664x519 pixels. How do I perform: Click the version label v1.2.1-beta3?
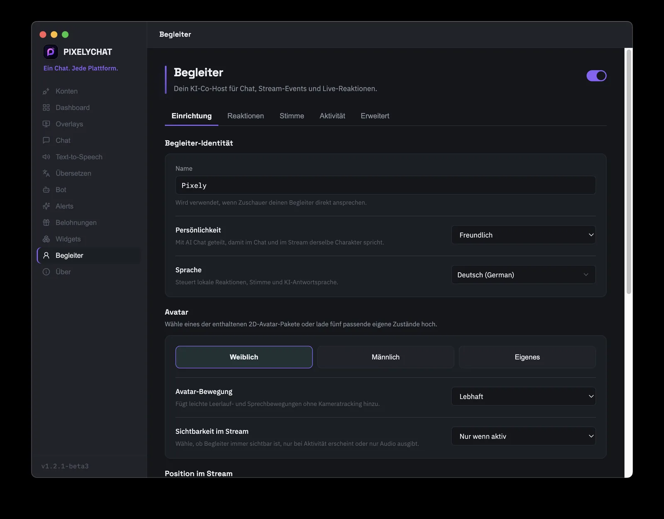pos(65,466)
